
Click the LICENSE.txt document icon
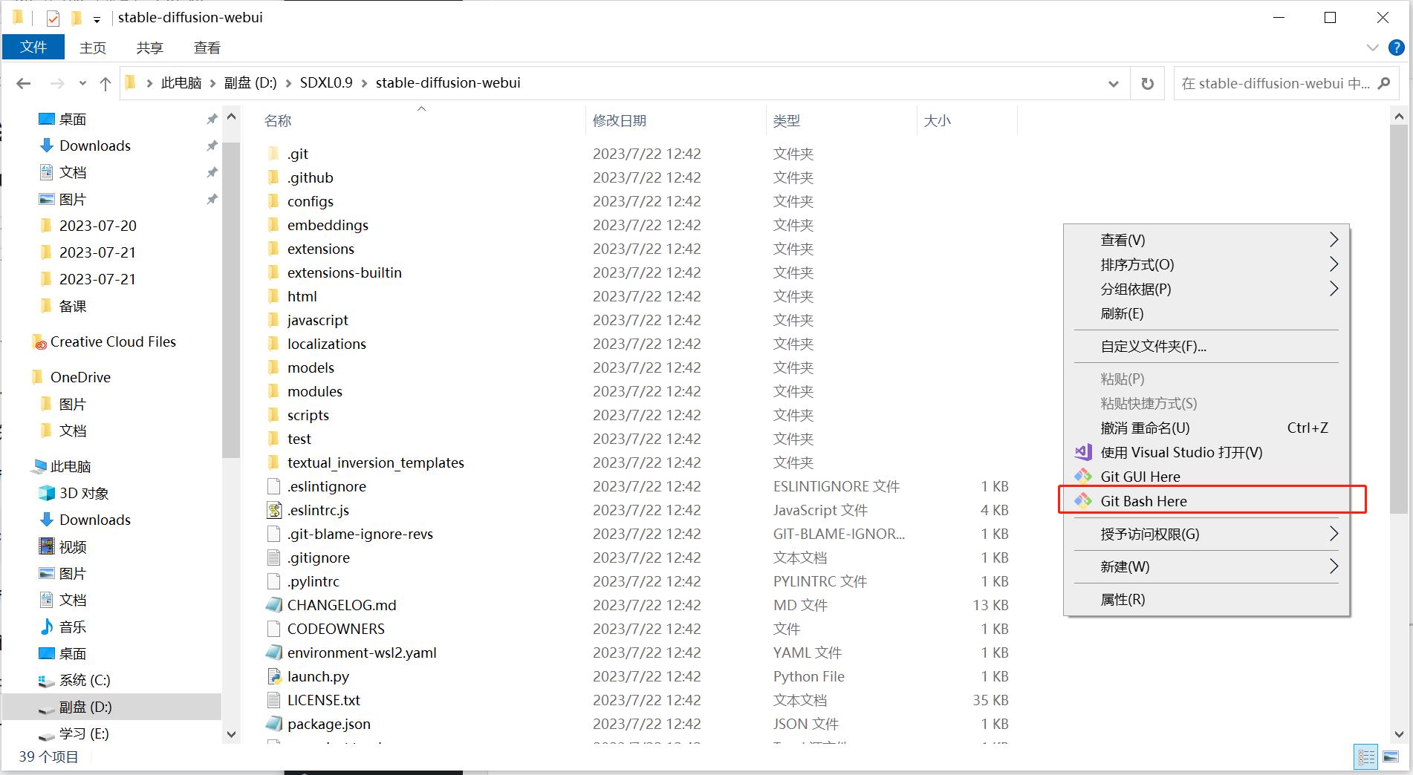coord(274,700)
